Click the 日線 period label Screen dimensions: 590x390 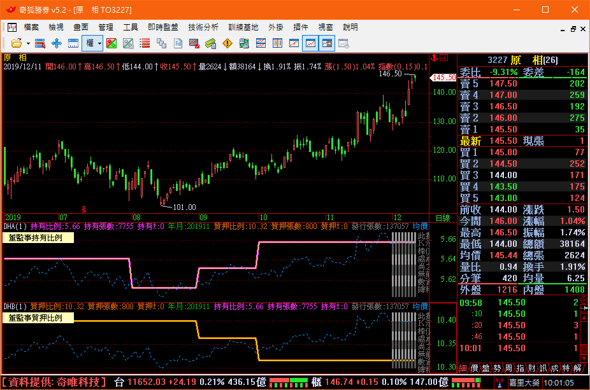(x=443, y=218)
